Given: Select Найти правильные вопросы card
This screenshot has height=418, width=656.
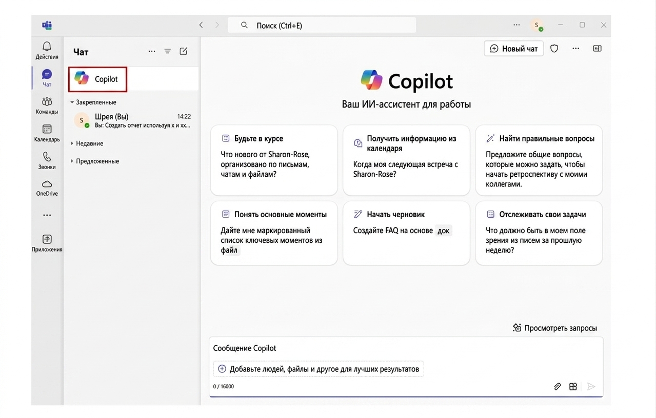Looking at the screenshot, I should click(539, 160).
